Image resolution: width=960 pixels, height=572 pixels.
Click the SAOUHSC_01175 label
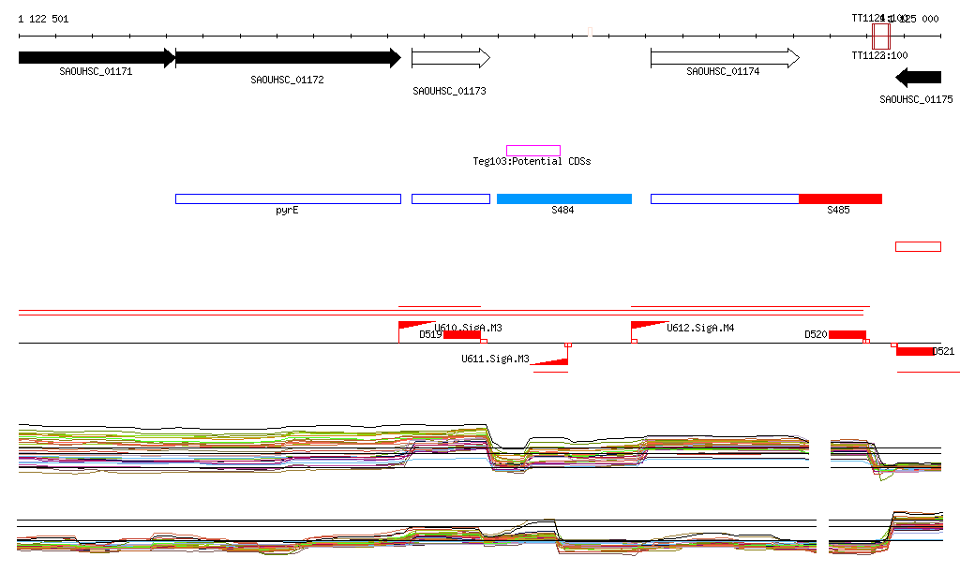916,99
